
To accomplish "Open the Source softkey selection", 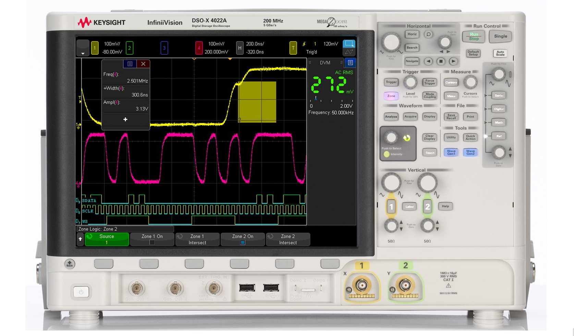I will coord(107,239).
